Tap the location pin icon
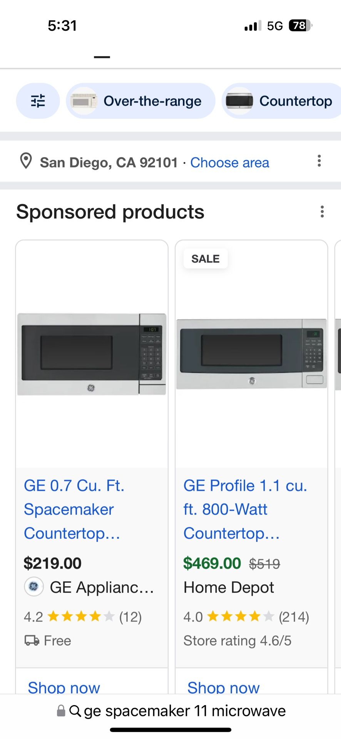This screenshot has width=341, height=739. [26, 161]
